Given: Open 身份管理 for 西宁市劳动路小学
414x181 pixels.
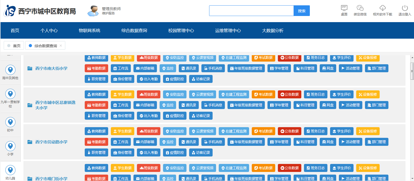Looking at the screenshot, I should (123, 152).
